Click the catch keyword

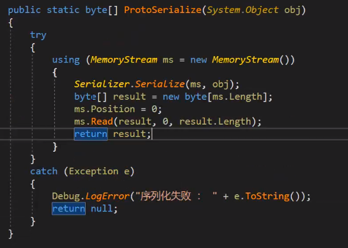coord(44,171)
